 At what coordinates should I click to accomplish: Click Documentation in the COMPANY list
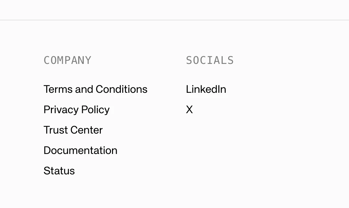tap(80, 150)
